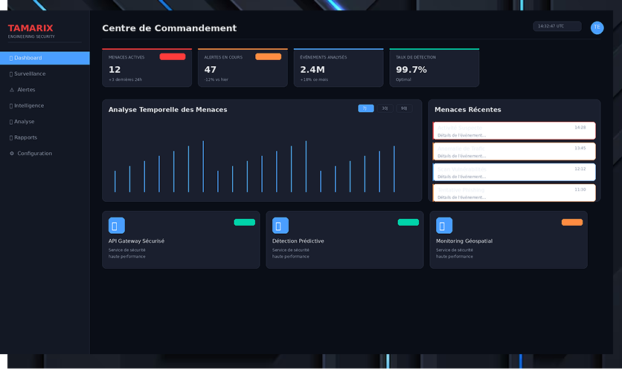Click the API Gateway Sécurisé service icon
Screen dimensions: 622x369
117,226
